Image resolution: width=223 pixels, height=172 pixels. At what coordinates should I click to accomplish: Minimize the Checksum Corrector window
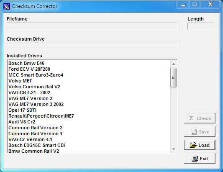183,5
